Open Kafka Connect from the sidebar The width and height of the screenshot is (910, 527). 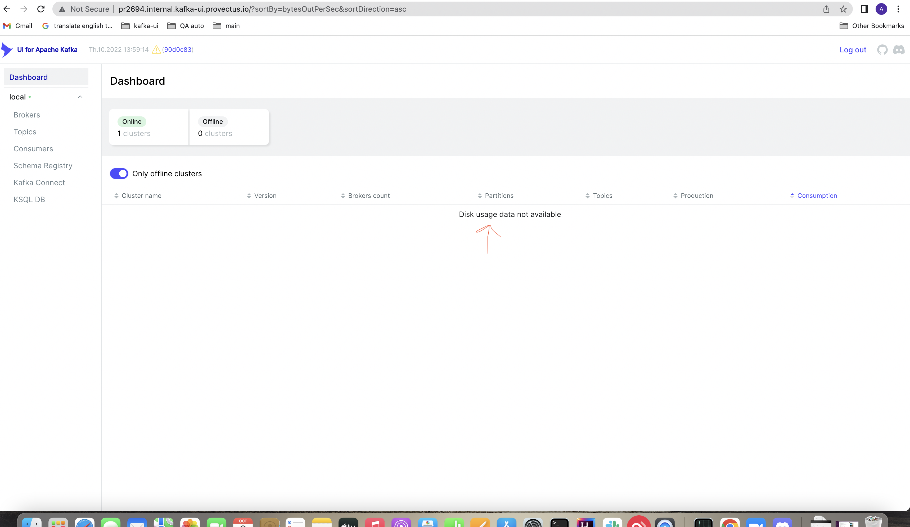pyautogui.click(x=39, y=183)
